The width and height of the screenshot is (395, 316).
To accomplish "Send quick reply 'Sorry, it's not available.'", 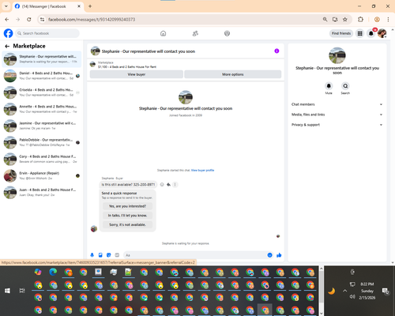I will click(127, 224).
